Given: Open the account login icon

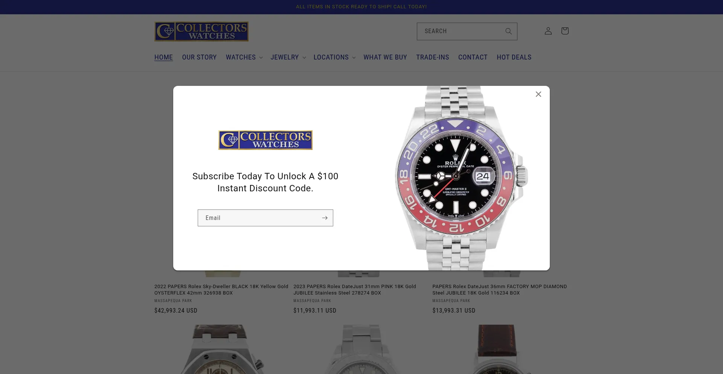Looking at the screenshot, I should (548, 31).
